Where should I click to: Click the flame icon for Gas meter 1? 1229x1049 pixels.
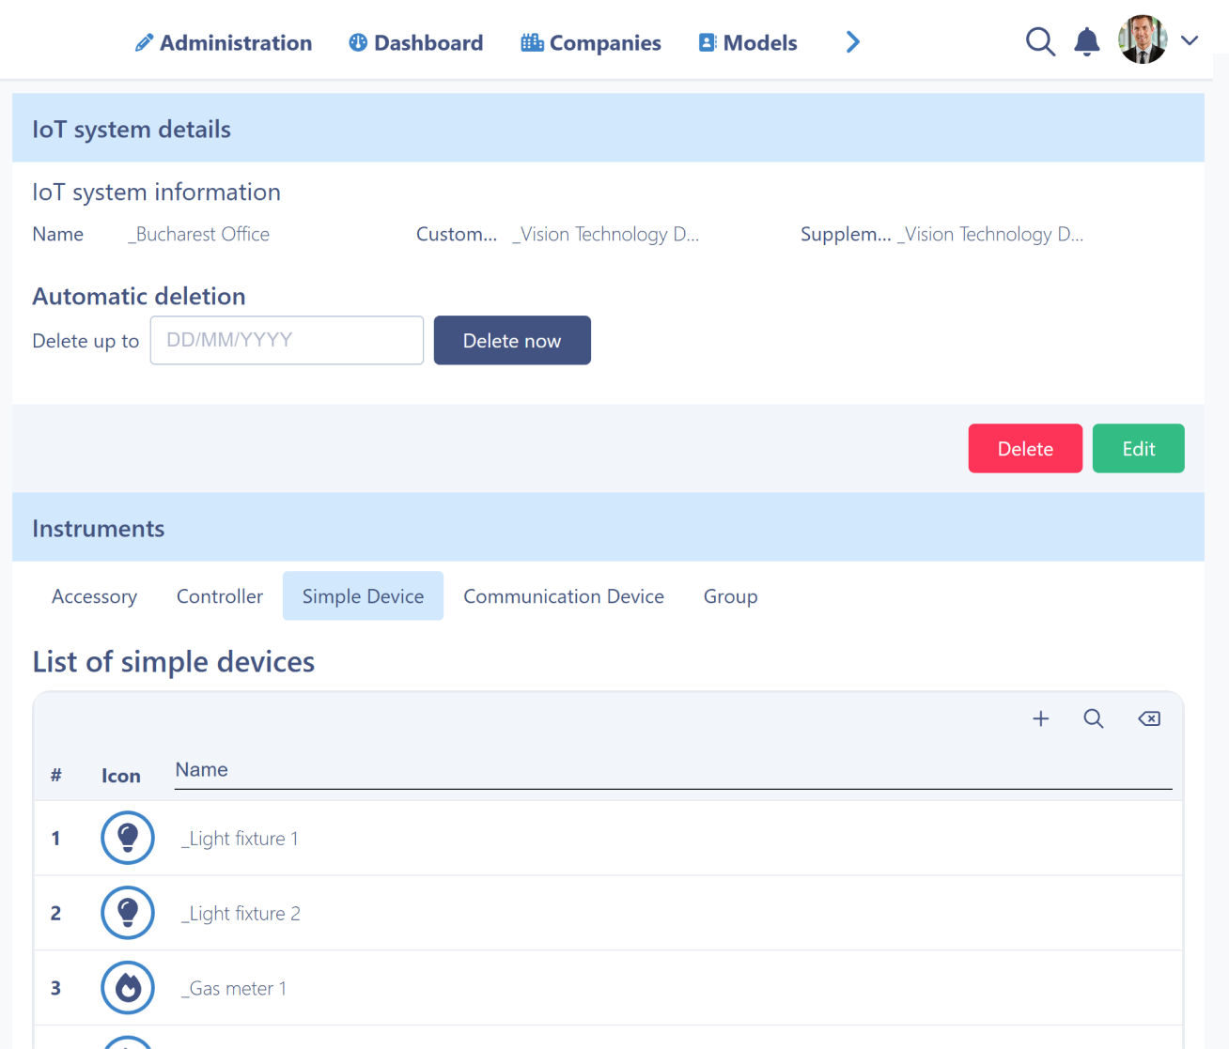(128, 988)
